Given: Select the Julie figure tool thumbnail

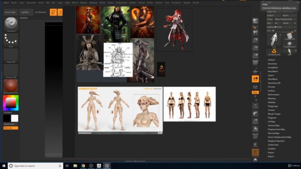Looking at the screenshot, I should [274, 40].
